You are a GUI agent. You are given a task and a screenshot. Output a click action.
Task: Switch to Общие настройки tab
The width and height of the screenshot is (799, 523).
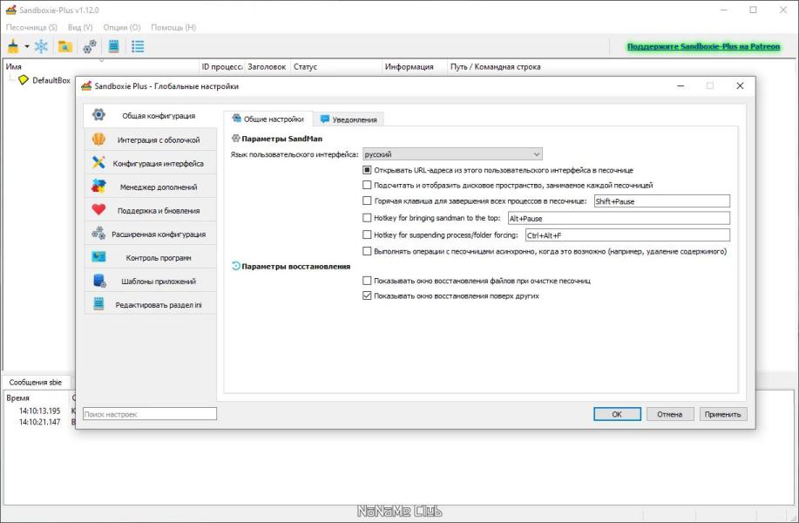coord(267,119)
